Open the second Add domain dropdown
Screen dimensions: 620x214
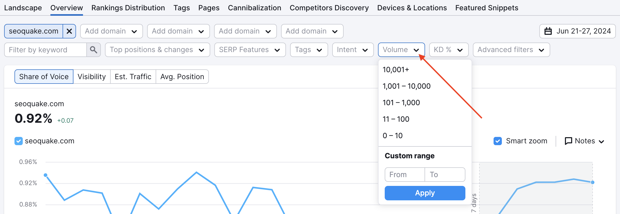point(178,31)
